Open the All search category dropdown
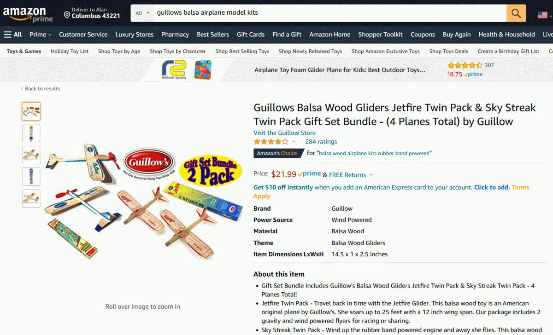This screenshot has width=553, height=335. tap(142, 13)
